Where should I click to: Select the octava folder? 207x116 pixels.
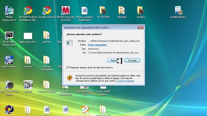[28, 62]
